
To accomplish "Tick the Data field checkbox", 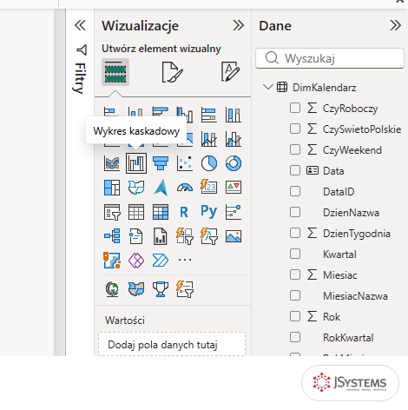I will tap(295, 170).
